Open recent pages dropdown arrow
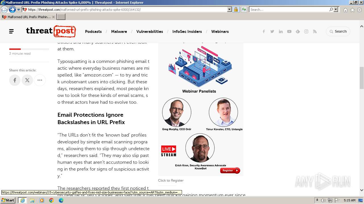The width and height of the screenshot is (364, 204). tap(18, 9)
